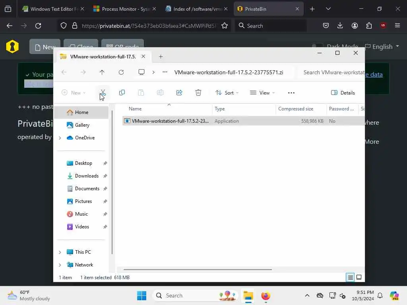Click the uBlock Origin extension icon
Viewport: 407px width, 305px height.
(383, 25)
